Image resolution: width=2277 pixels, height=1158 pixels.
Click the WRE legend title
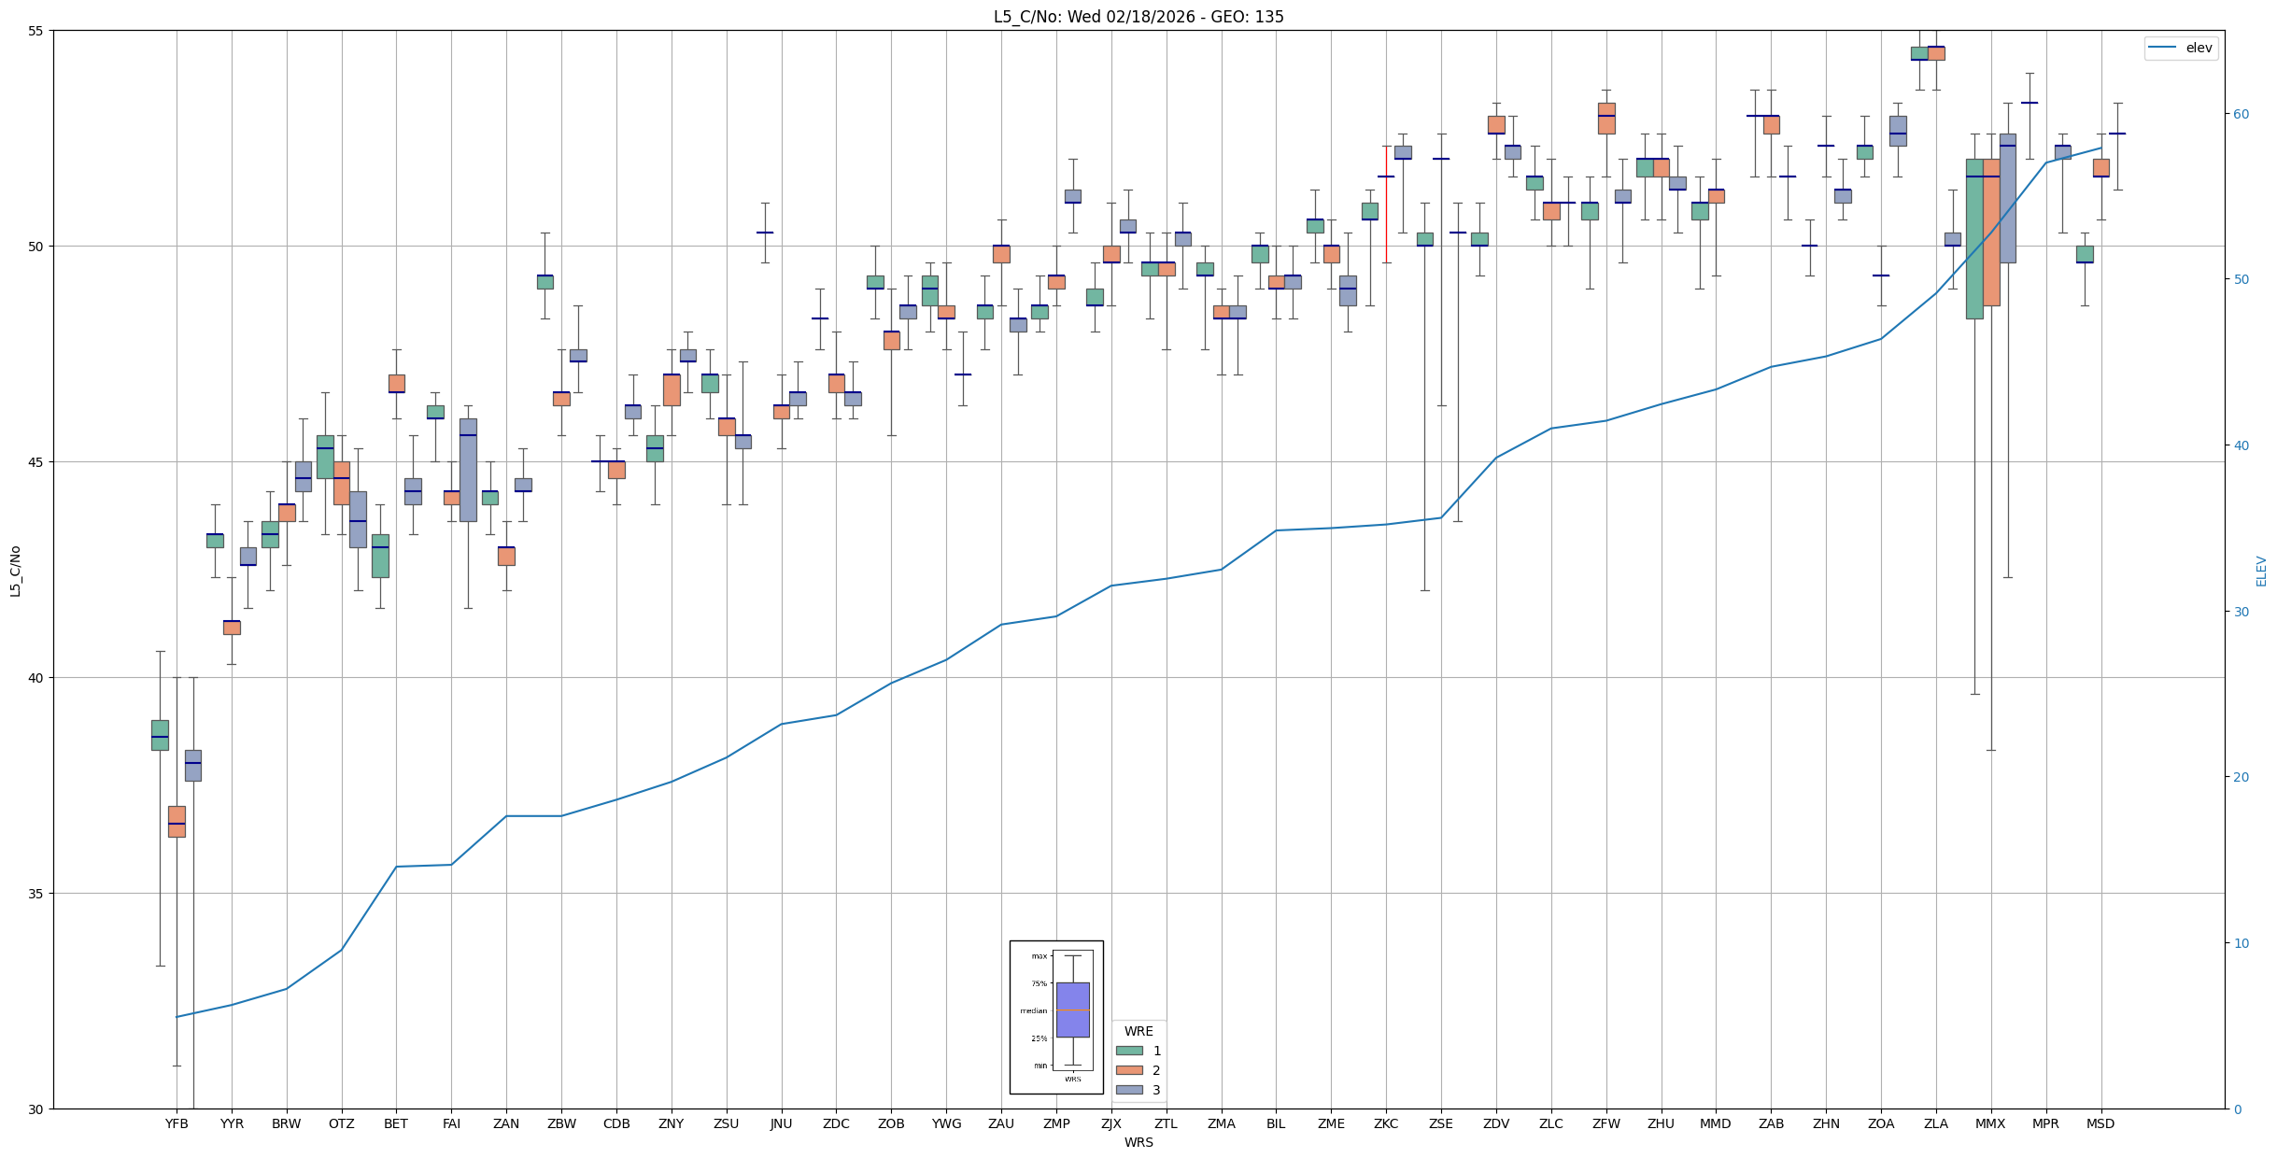click(x=1138, y=1031)
